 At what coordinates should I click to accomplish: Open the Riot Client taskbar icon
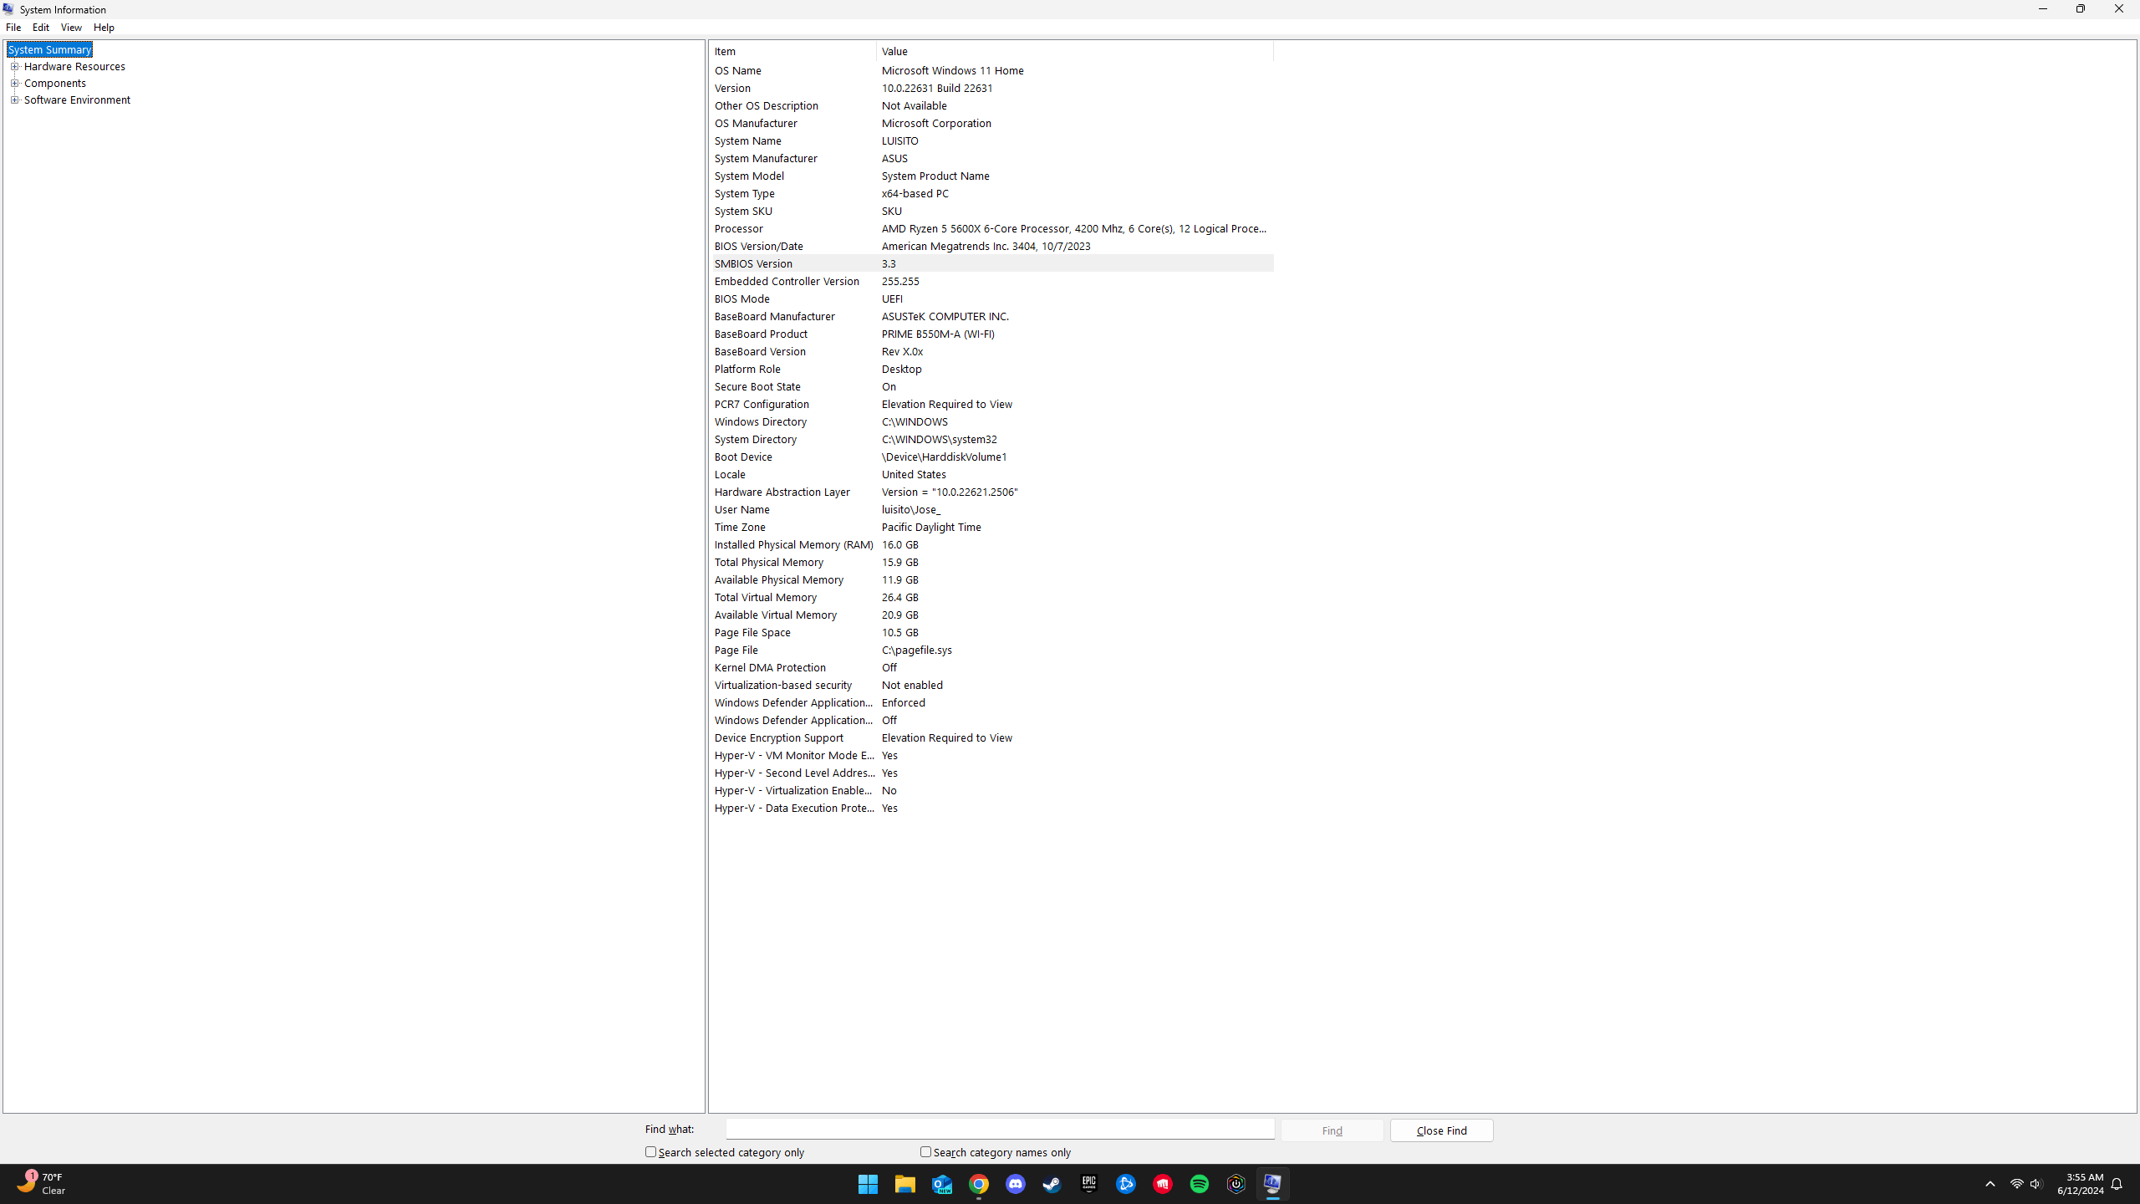coord(1162,1184)
